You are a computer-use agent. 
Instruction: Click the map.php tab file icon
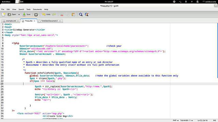tap(23, 21)
